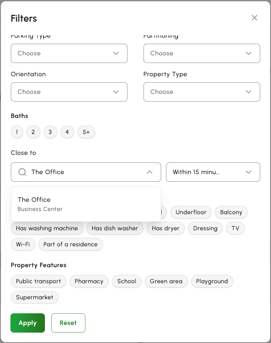271x343 pixels.
Task: Open the Property Type dropdown
Action: (x=202, y=92)
